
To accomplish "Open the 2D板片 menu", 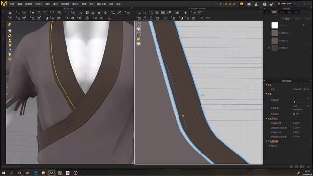I will tap(39, 4).
